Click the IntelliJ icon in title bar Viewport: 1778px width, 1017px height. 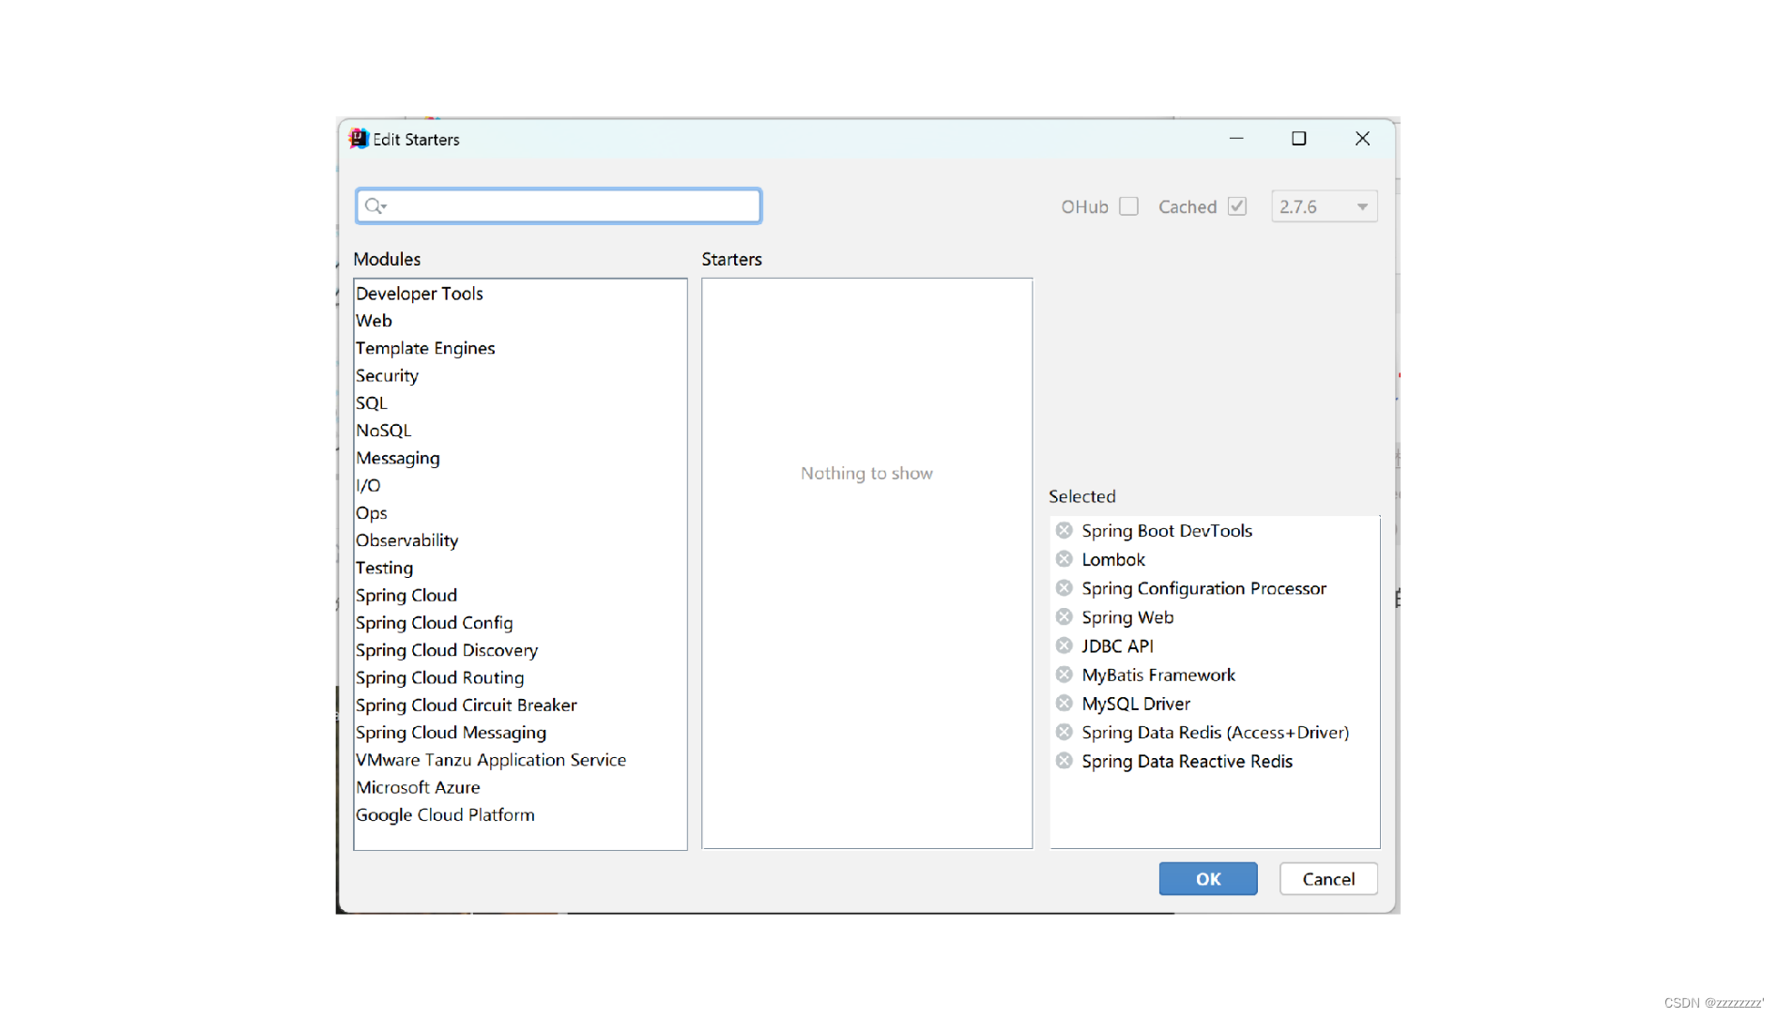pyautogui.click(x=359, y=139)
